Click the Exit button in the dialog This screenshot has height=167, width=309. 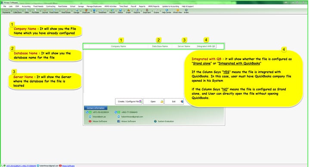click(174, 102)
